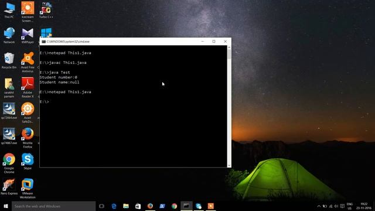Launch KMPlayer desktop shortcut

coord(28,36)
